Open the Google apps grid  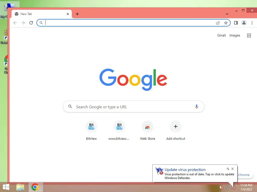click(x=249, y=35)
